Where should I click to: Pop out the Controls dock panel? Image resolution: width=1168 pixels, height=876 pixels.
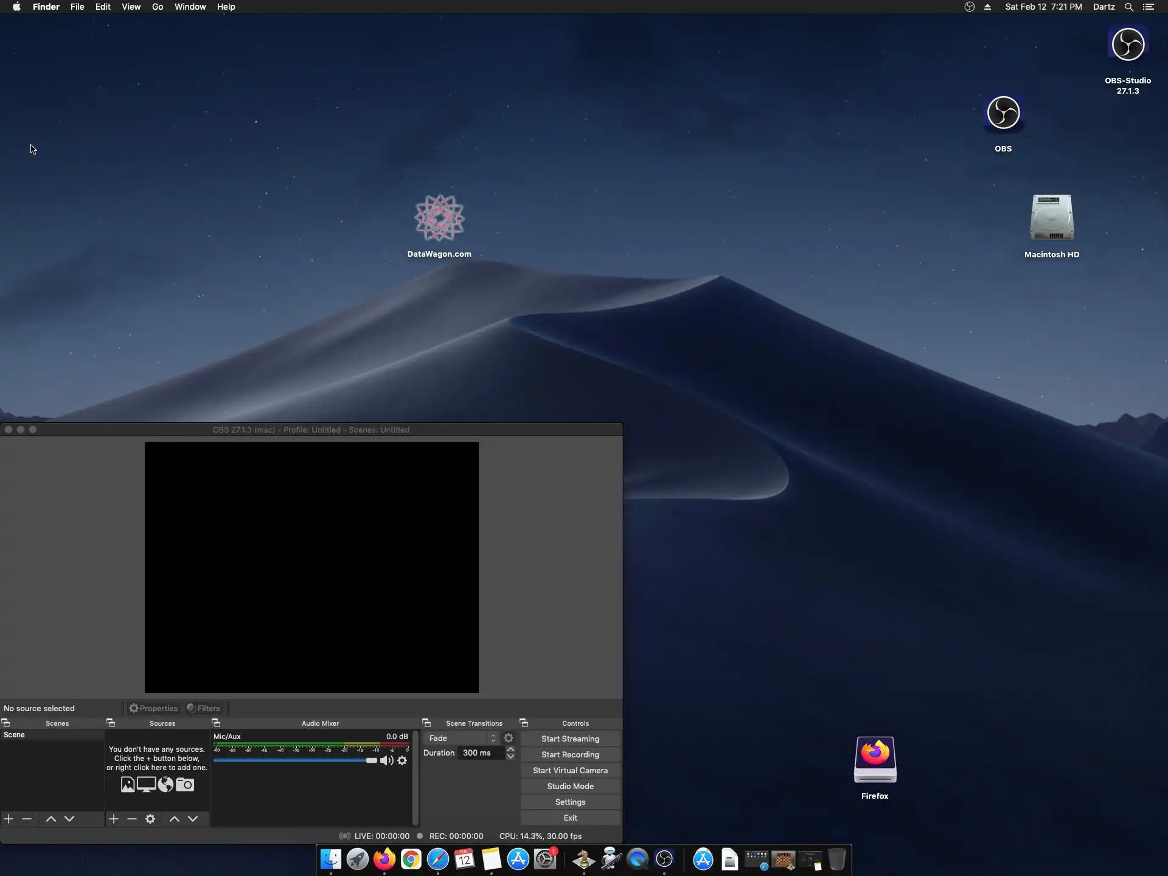(524, 723)
